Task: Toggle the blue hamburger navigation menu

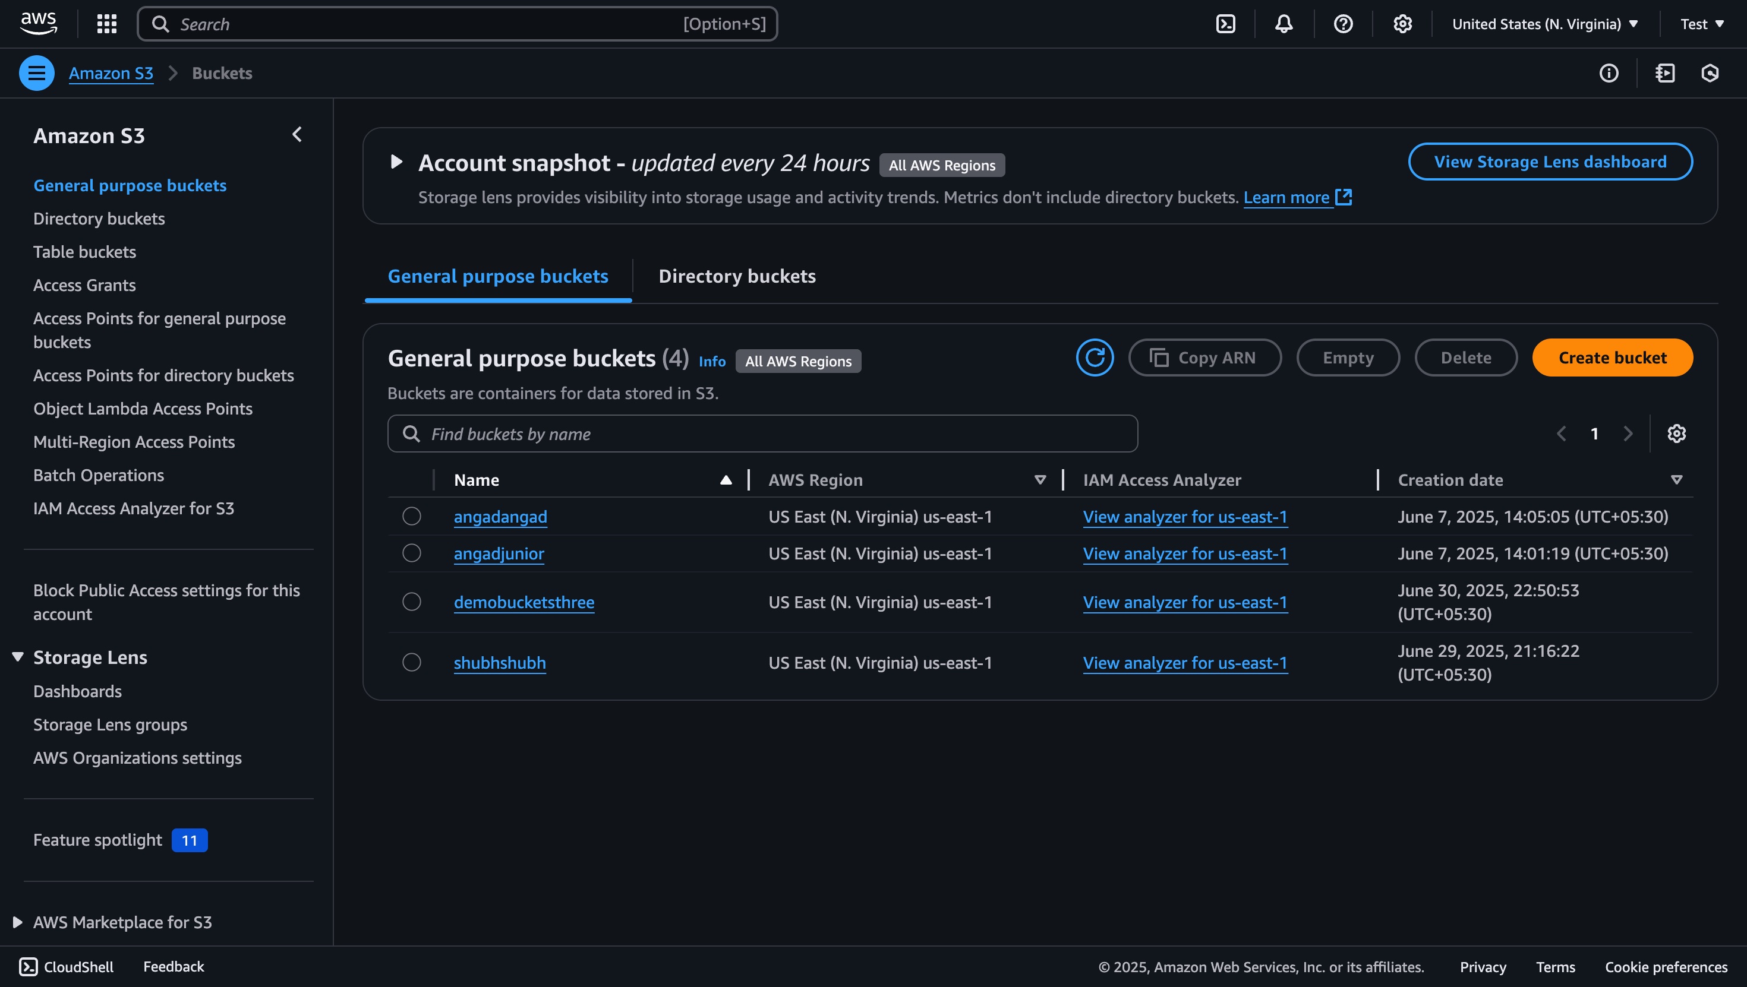Action: 37,73
